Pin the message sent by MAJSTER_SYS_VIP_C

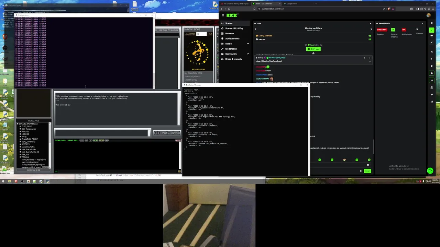[x=365, y=58]
